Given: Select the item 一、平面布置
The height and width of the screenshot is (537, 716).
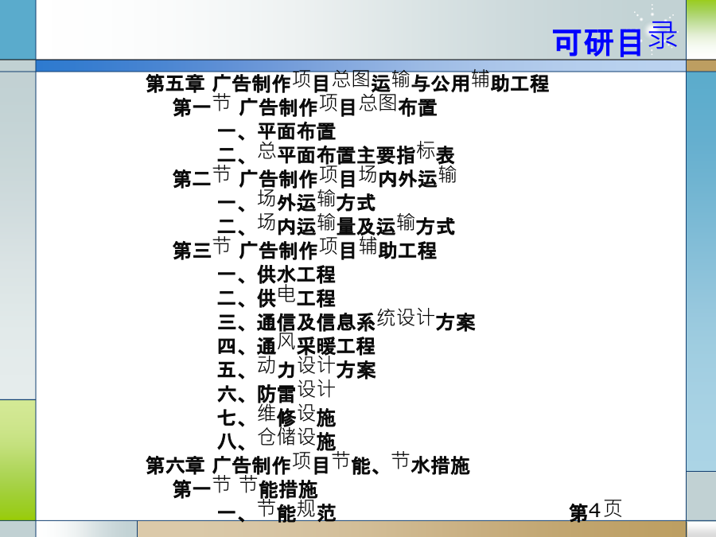Looking at the screenshot, I should point(277,131).
